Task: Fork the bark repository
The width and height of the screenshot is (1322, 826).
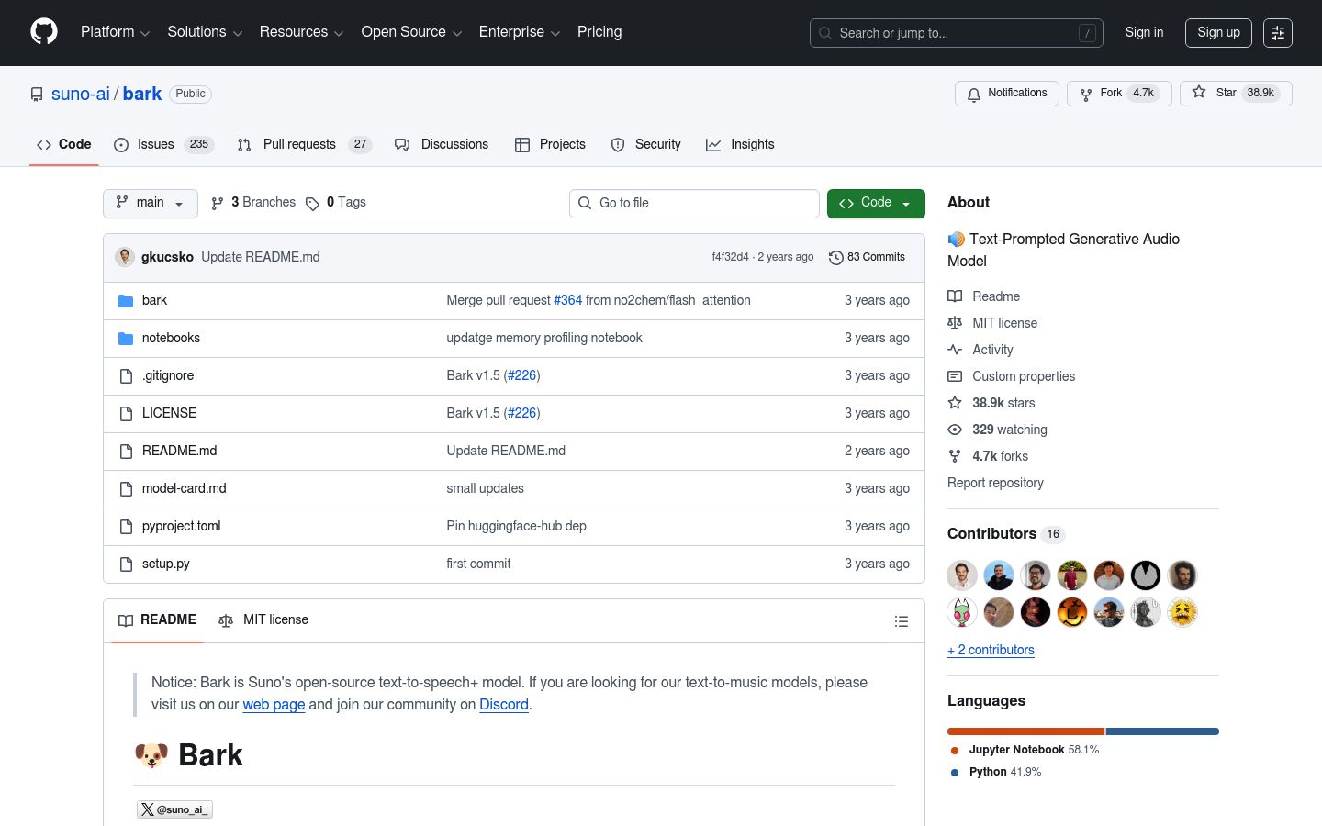Action: pos(1119,94)
